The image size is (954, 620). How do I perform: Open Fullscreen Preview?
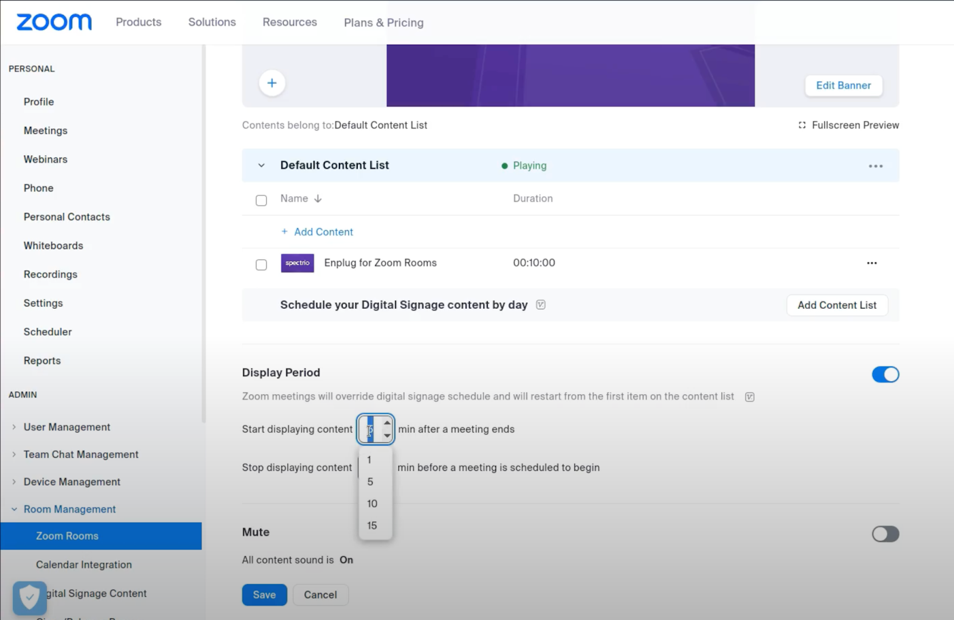848,125
